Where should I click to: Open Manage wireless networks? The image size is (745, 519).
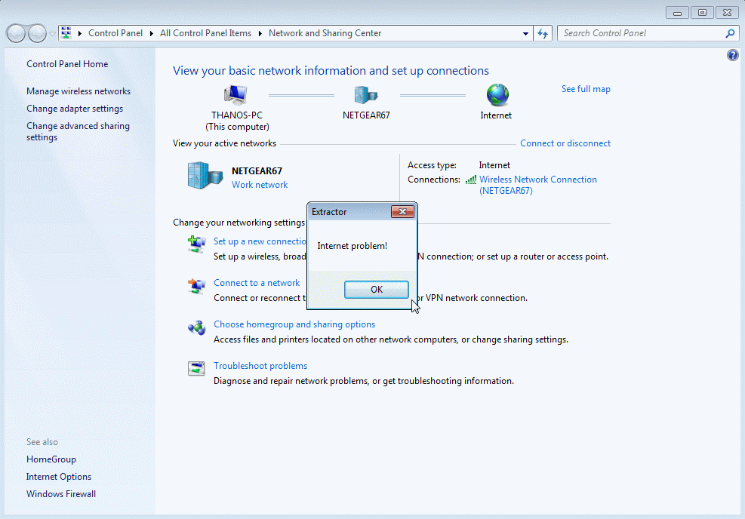[79, 91]
